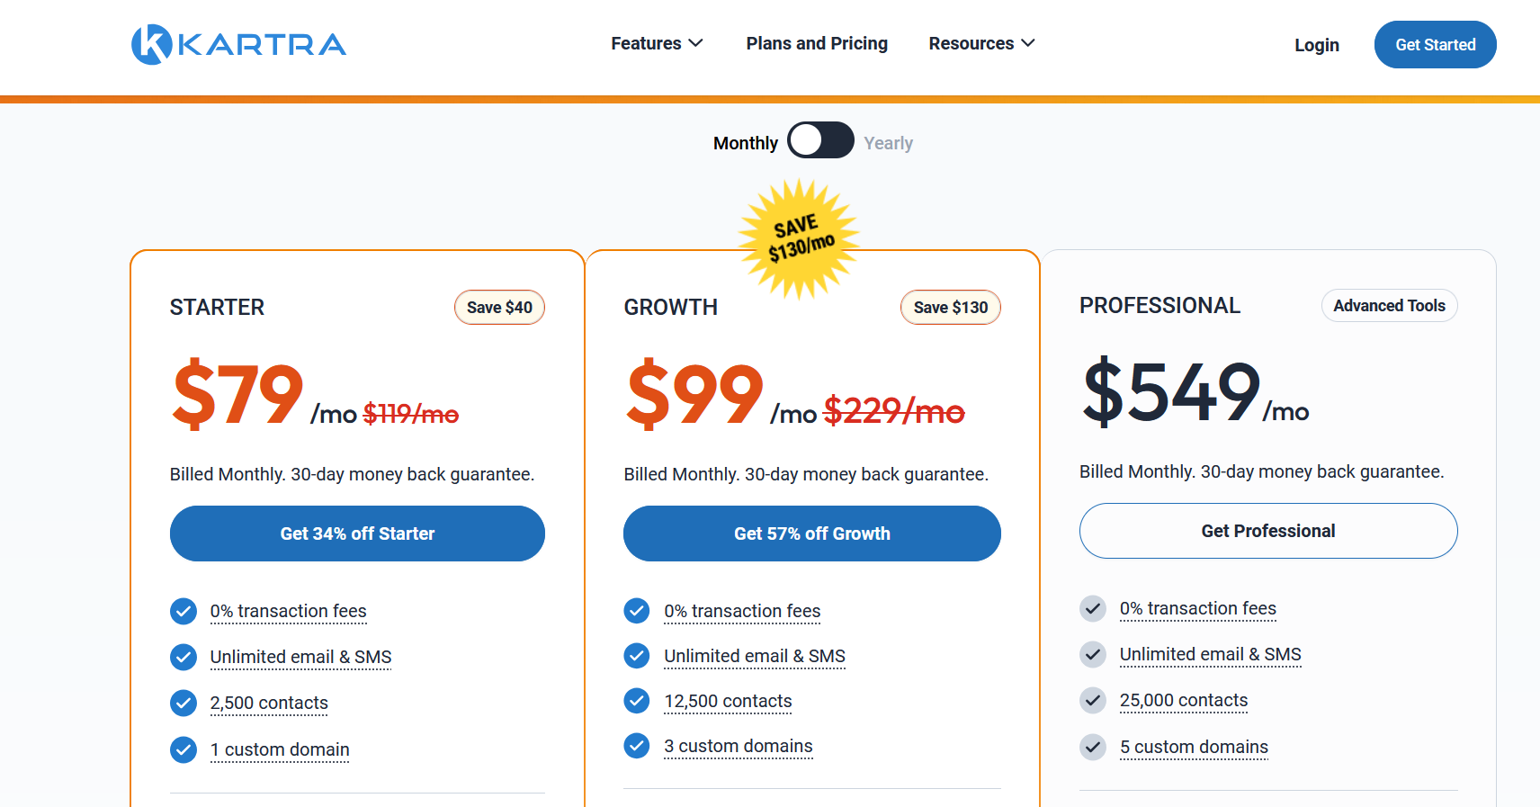This screenshot has height=807, width=1540.
Task: Click the chevron arrow next to Resources
Action: pos(1028,43)
